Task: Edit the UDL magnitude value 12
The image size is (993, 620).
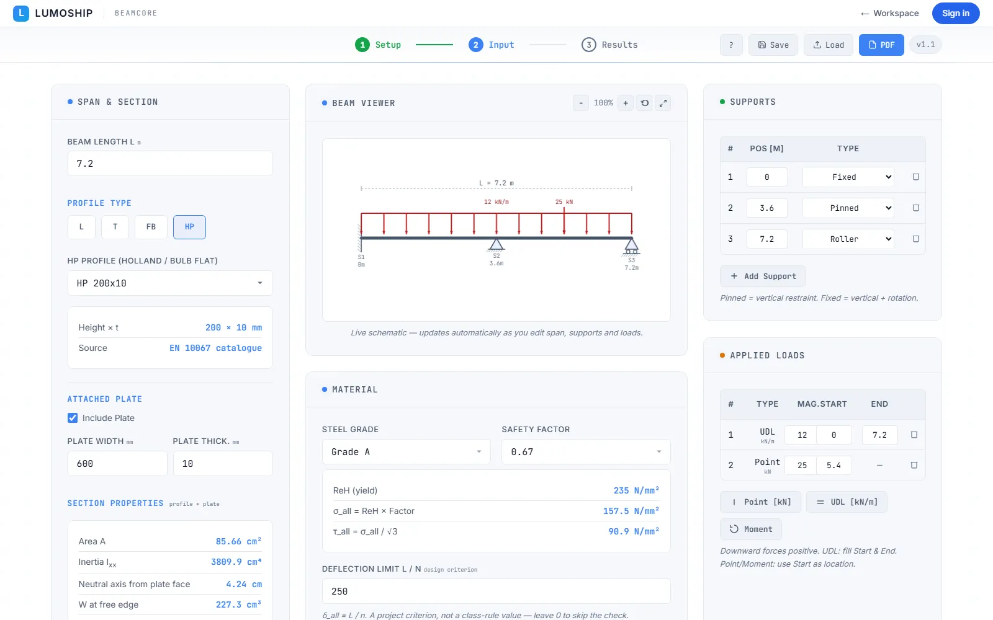Action: point(802,435)
